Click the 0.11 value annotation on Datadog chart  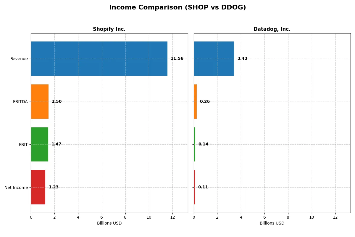(x=203, y=187)
